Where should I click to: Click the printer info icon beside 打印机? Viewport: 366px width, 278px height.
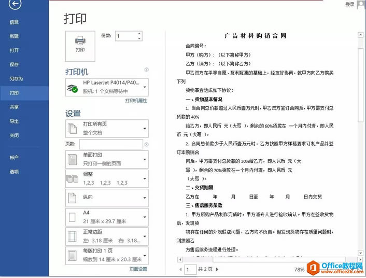pyautogui.click(x=146, y=69)
